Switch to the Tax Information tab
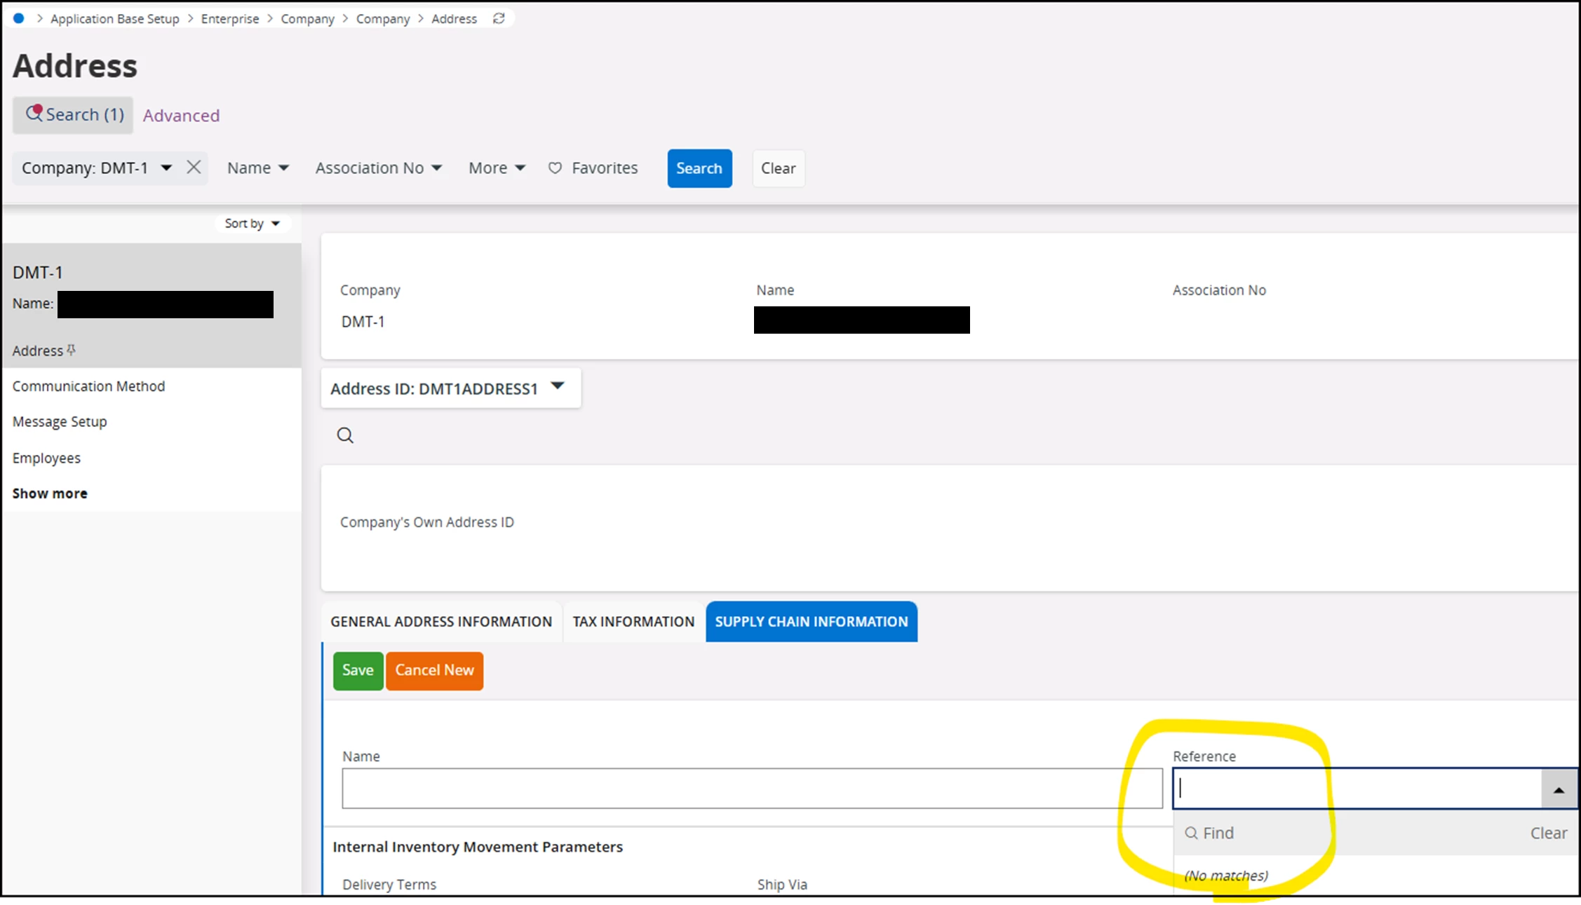This screenshot has width=1581, height=905. [x=633, y=622]
